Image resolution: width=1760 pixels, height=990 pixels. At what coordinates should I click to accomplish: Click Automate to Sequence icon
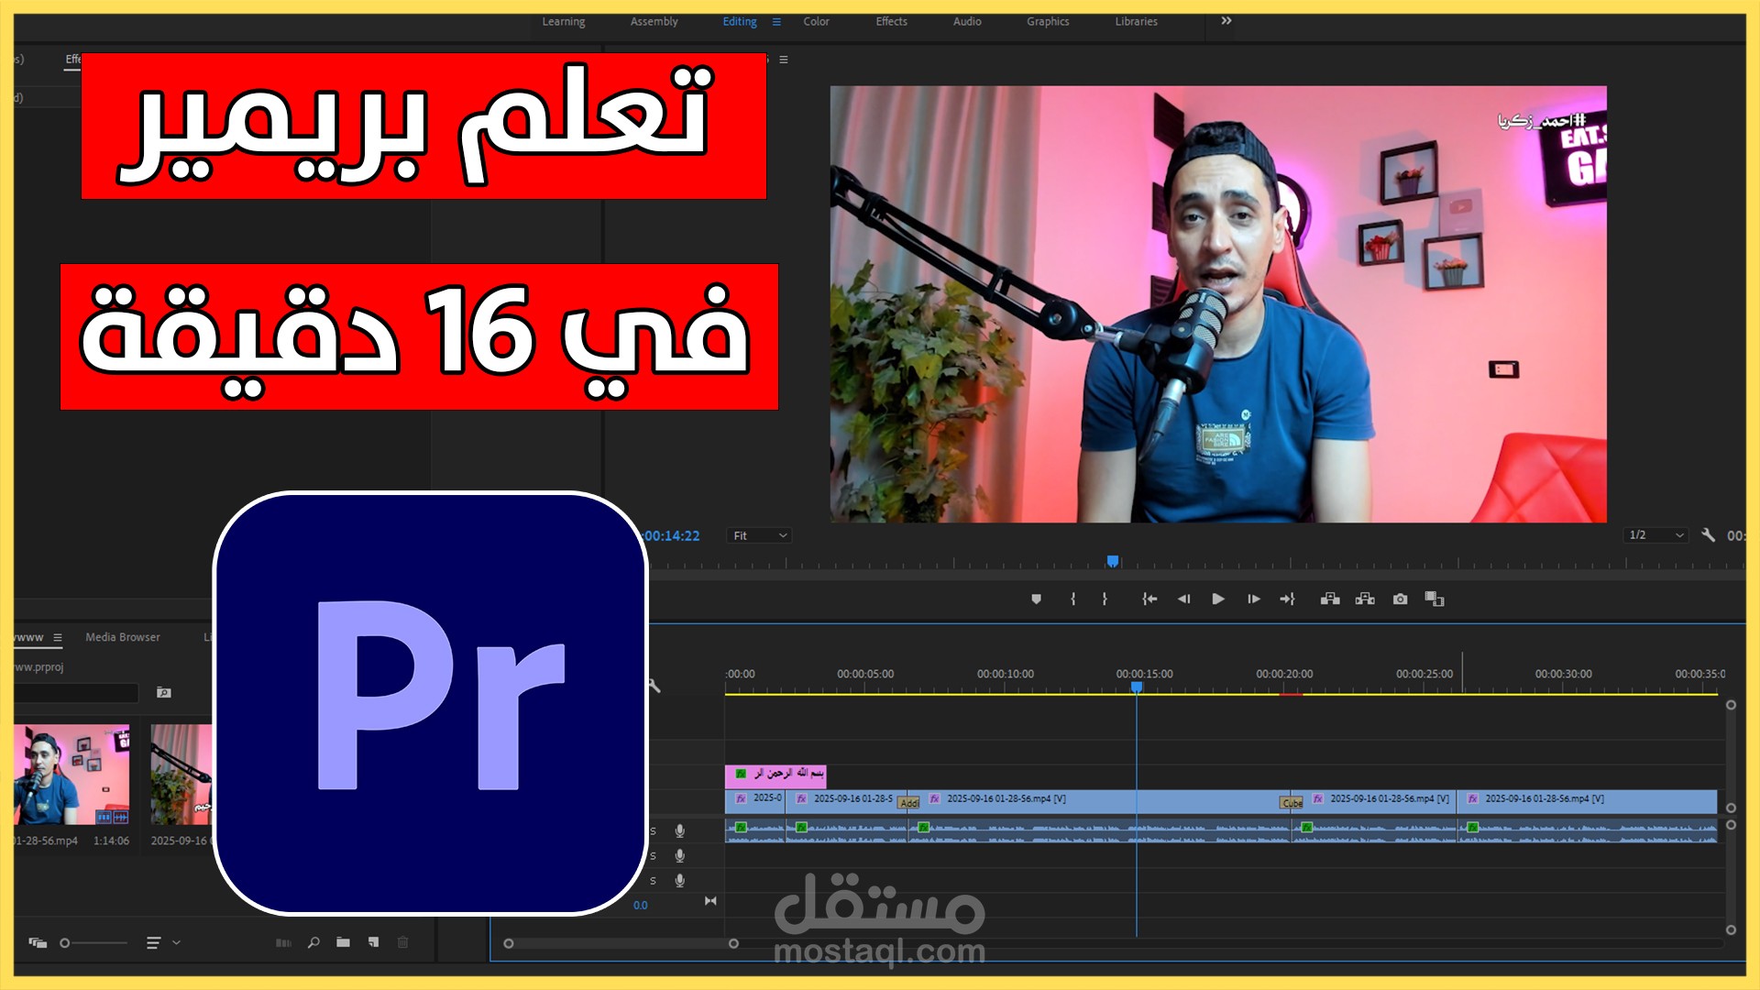283,941
